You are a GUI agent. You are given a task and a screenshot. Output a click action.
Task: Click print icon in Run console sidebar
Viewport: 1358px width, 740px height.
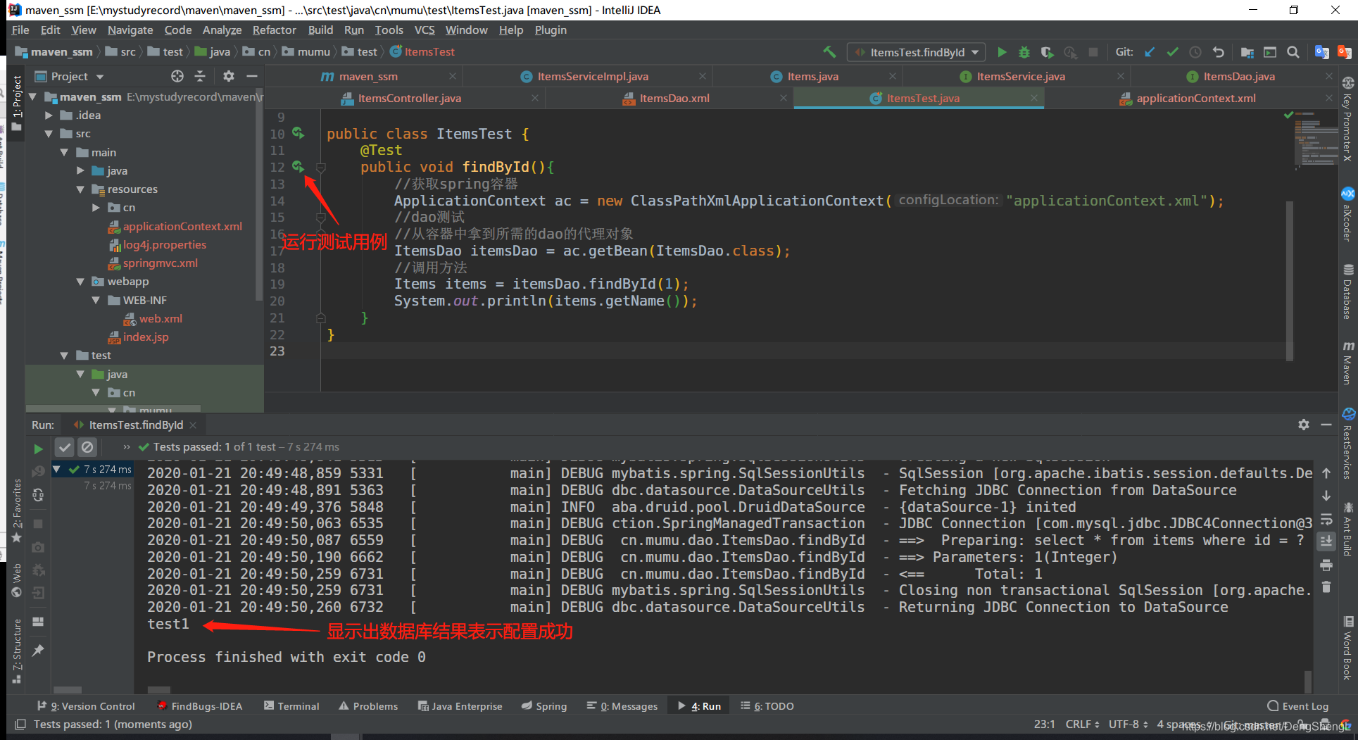pos(1326,565)
